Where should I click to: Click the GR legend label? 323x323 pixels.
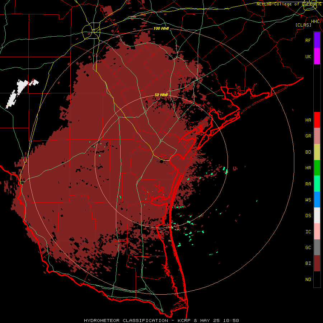[308, 136]
